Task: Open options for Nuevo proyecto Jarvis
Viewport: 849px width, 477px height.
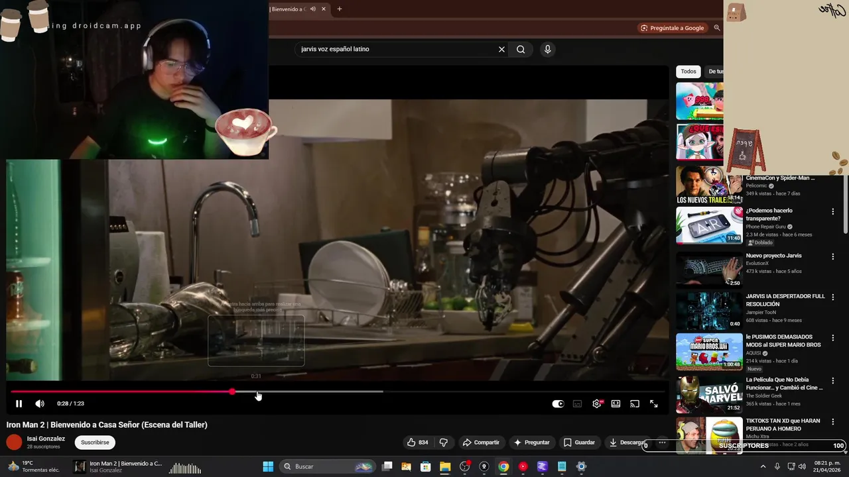Action: click(832, 256)
